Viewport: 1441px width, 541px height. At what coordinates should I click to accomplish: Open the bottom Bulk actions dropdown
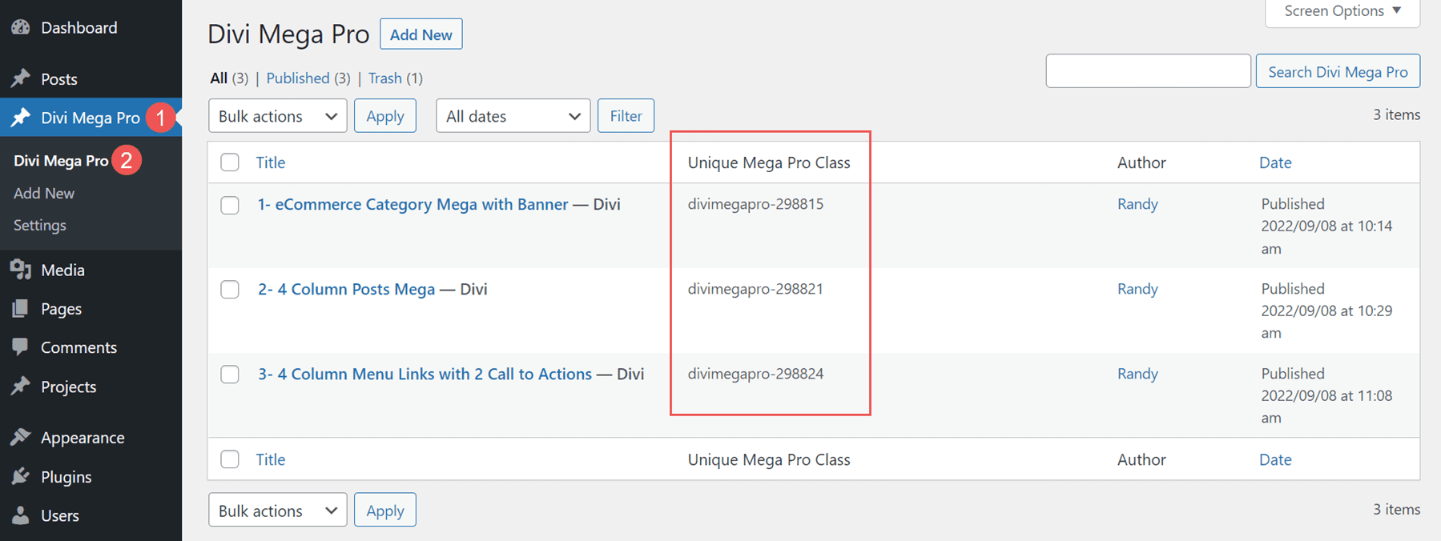click(277, 510)
